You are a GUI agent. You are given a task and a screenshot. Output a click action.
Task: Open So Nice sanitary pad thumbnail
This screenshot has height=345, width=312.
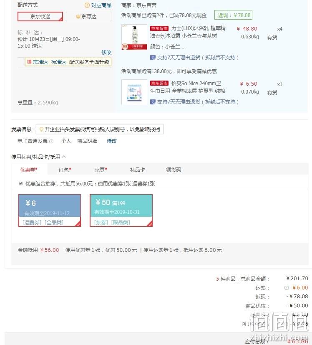(134, 92)
